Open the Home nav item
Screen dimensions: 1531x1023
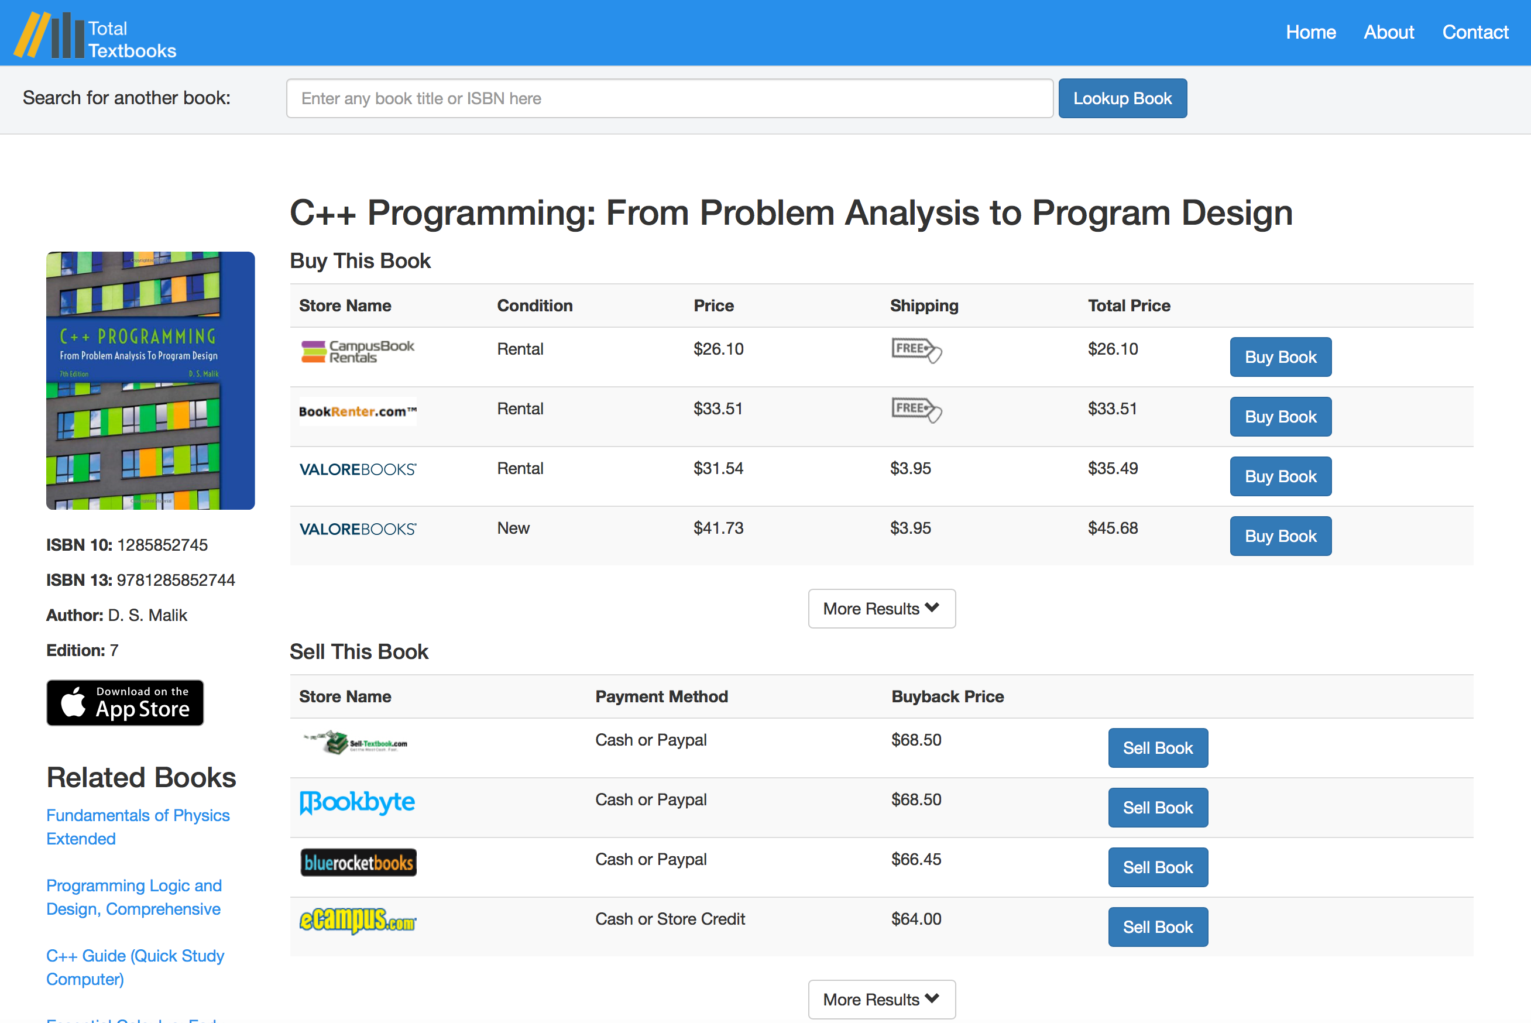click(1310, 32)
